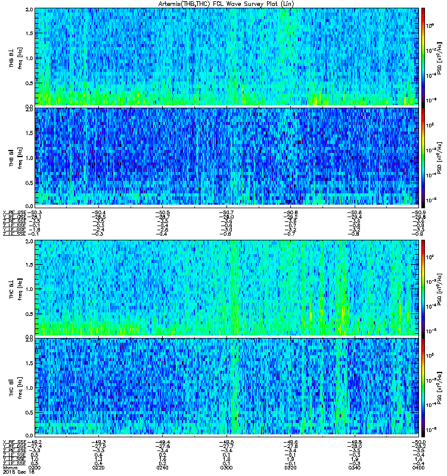Click the PSD [nT²/Hz] label of top panel

[x=440, y=58]
